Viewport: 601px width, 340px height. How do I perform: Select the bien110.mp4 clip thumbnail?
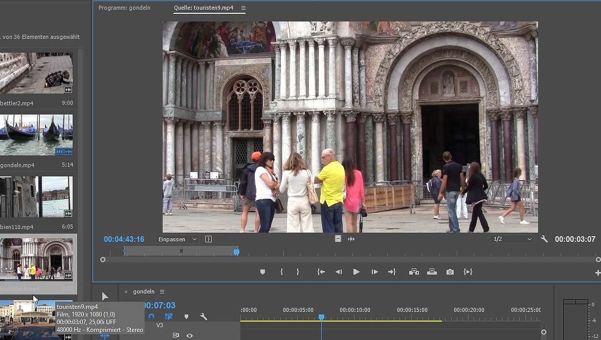click(x=36, y=197)
